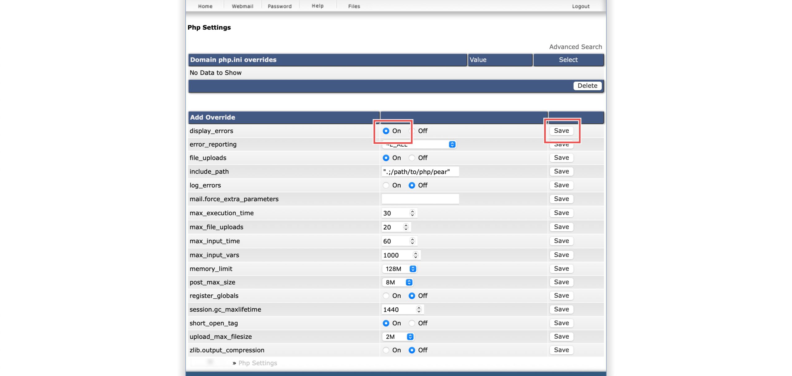Click max_execution_time stepper arrows

tap(412, 213)
